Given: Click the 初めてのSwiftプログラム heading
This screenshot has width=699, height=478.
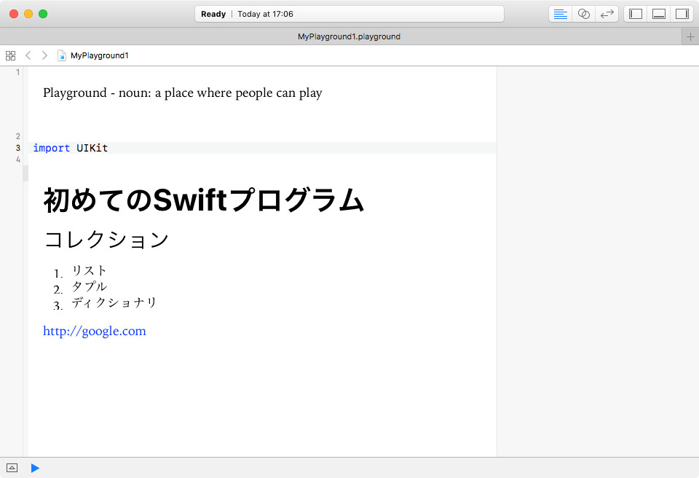Looking at the screenshot, I should (204, 200).
